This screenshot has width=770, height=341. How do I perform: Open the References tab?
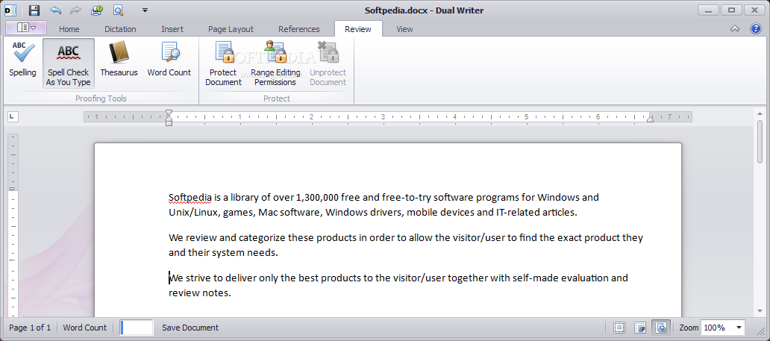click(x=299, y=29)
